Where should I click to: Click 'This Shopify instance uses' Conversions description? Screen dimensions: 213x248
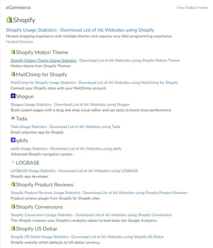click(84, 221)
